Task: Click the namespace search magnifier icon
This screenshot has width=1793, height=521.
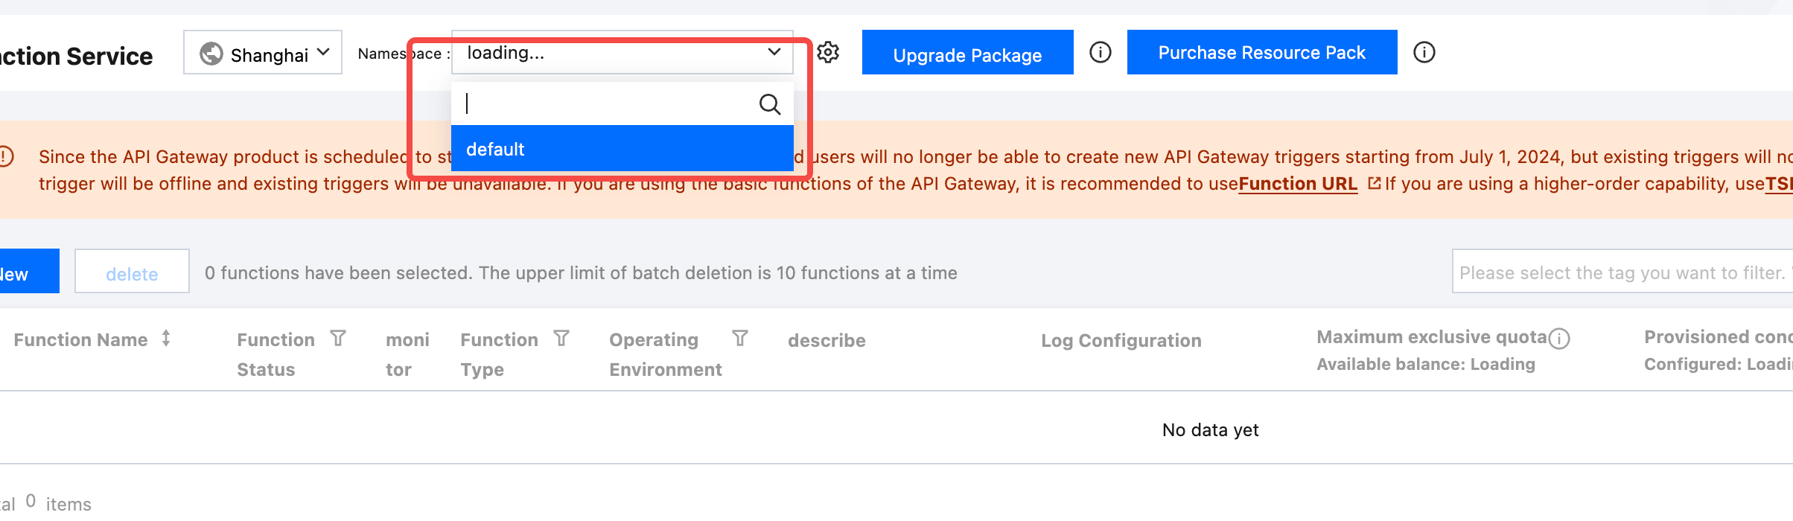Action: click(x=770, y=104)
